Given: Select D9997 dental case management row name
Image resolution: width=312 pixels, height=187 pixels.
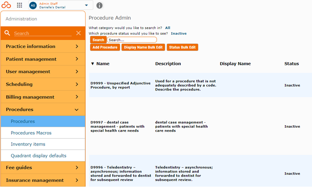Looking at the screenshot, I should pos(117,126).
